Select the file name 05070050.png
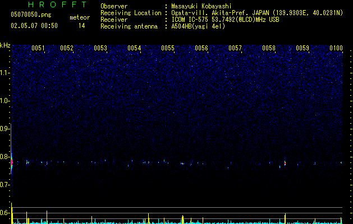The width and height of the screenshot is (353, 224). [31, 15]
